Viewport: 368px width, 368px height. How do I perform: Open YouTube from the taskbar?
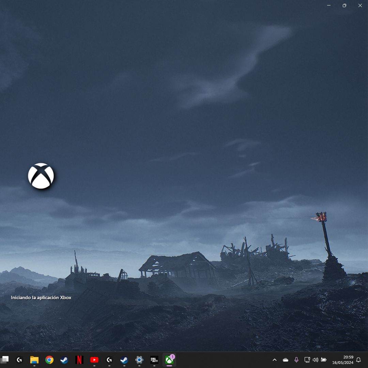point(94,359)
